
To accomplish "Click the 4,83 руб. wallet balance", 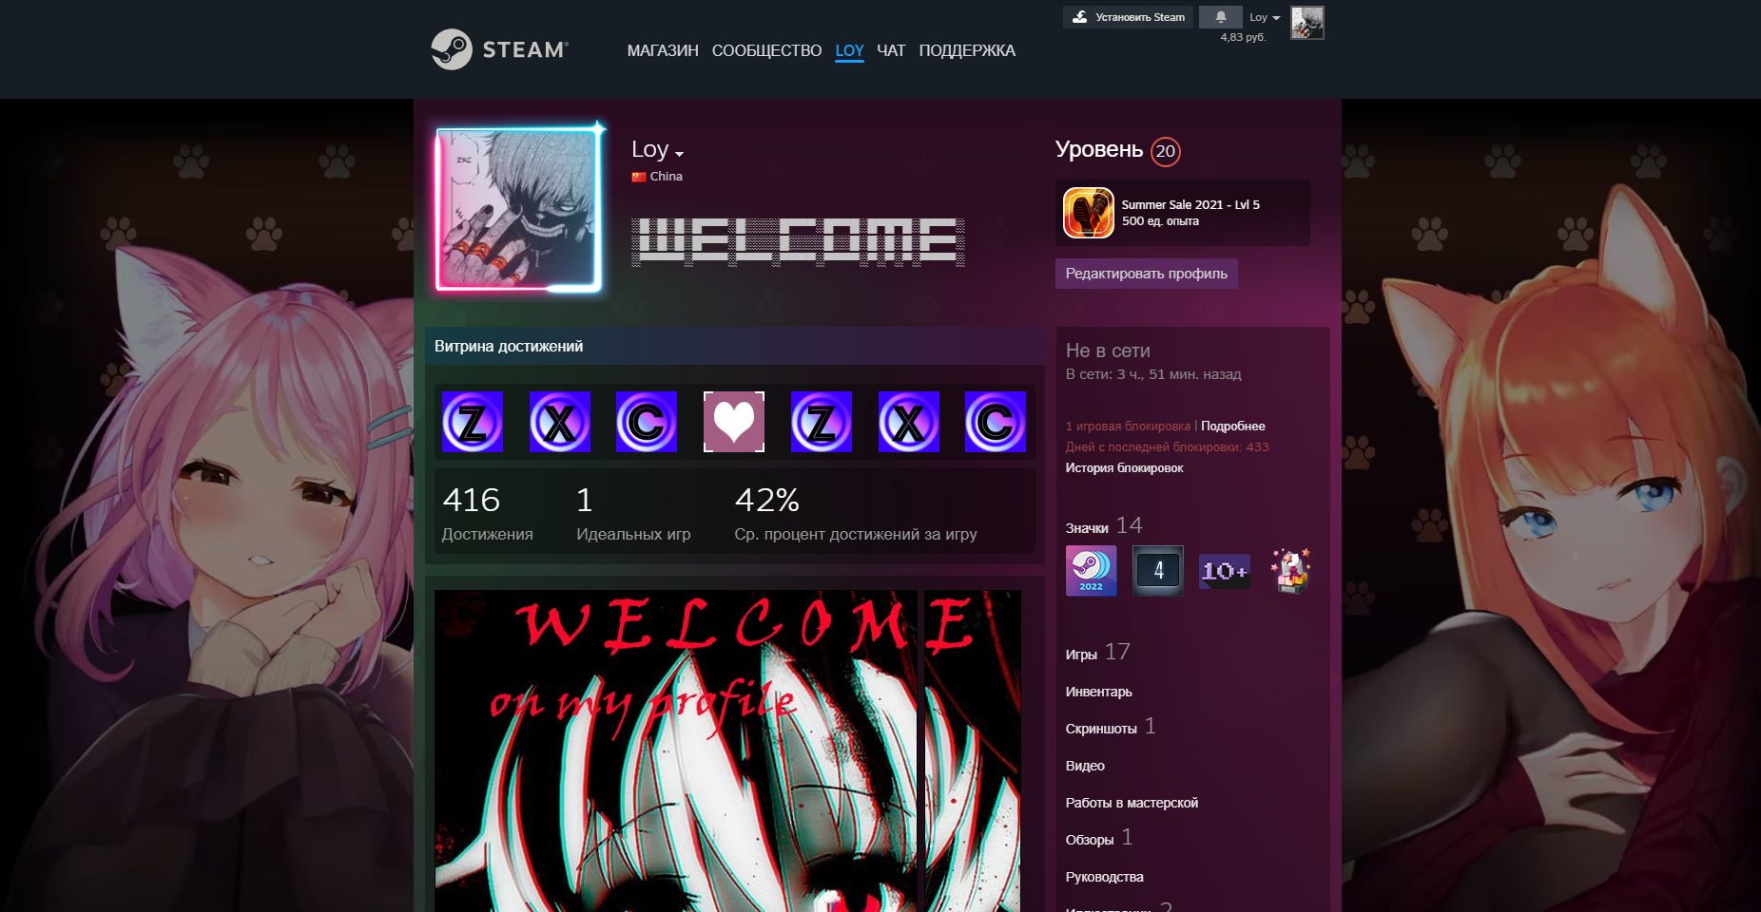I will pyautogui.click(x=1243, y=37).
